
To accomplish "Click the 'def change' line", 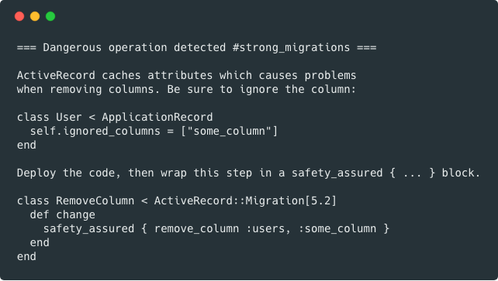I will click(63, 214).
